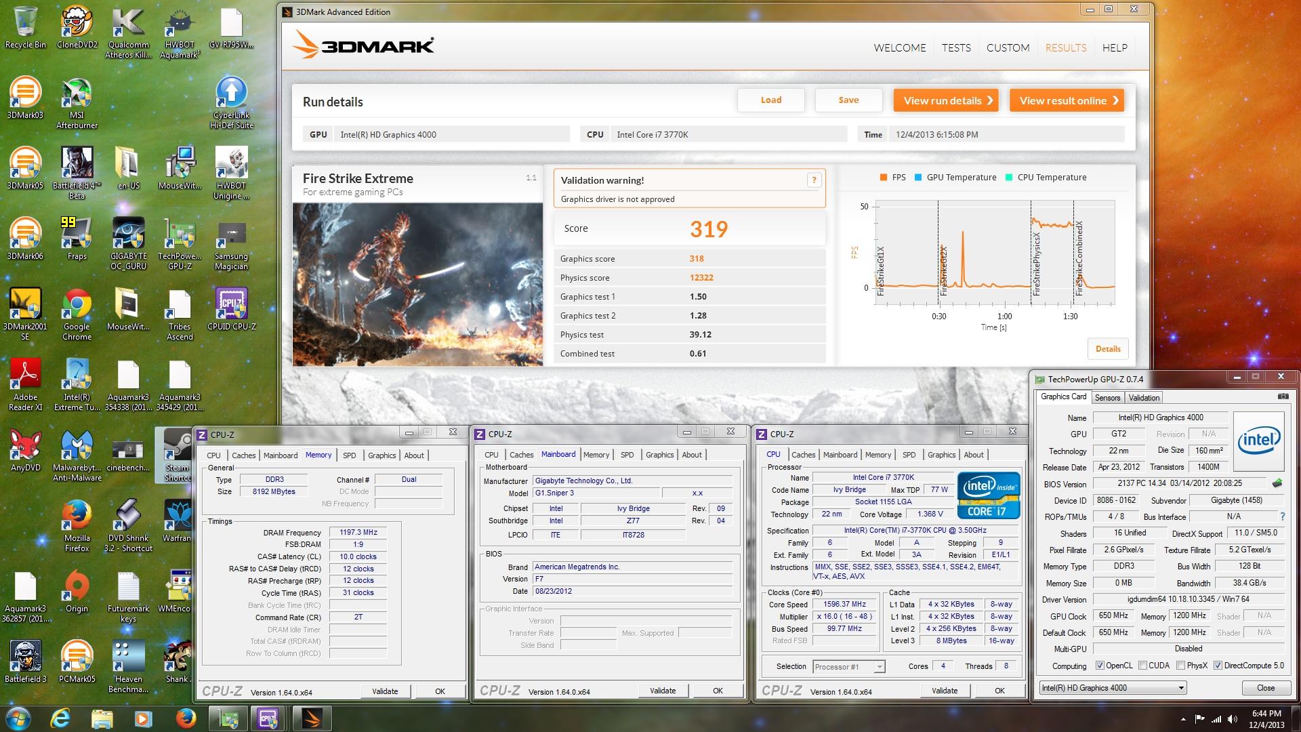Click the Core Speed value in CPU-Z
Image resolution: width=1301 pixels, height=732 pixels.
[x=844, y=604]
